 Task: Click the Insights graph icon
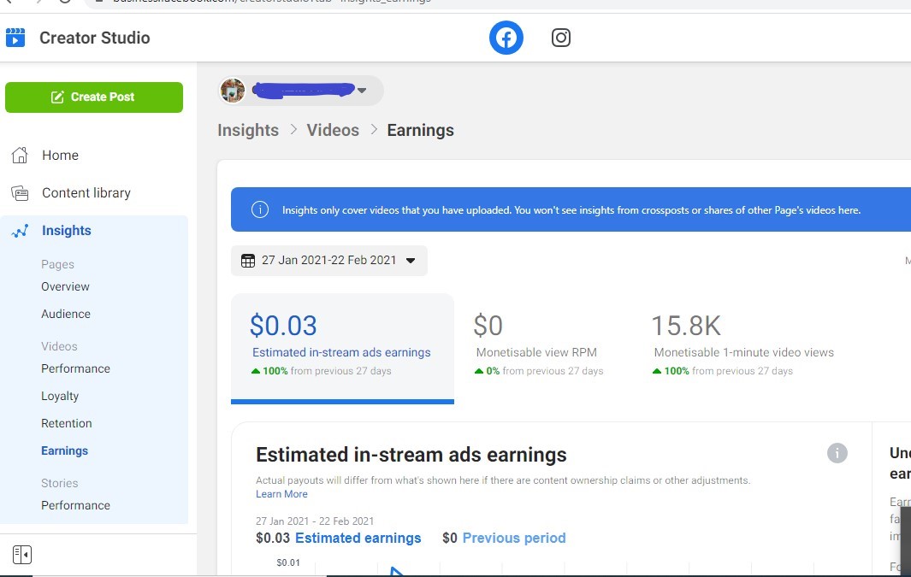click(20, 231)
